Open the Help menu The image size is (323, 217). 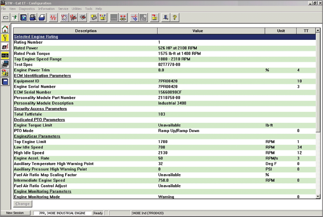point(99,8)
